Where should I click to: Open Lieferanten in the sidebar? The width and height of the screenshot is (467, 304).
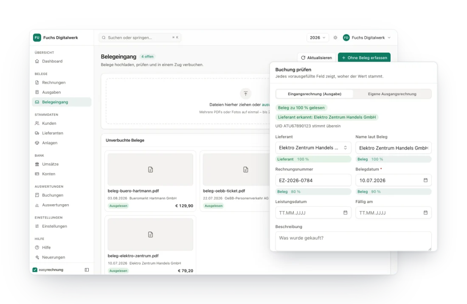[x=62, y=133]
